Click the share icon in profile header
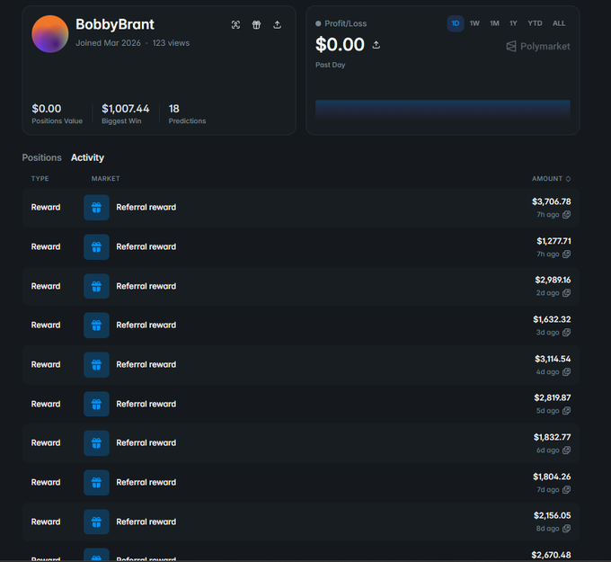This screenshot has width=611, height=562. (x=277, y=25)
